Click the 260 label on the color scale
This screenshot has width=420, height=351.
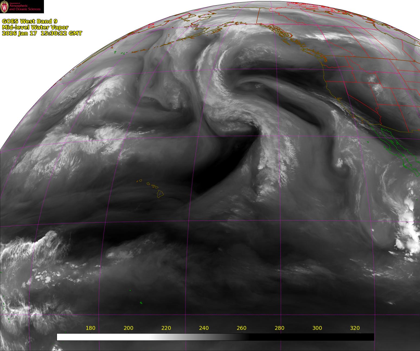(x=242, y=328)
